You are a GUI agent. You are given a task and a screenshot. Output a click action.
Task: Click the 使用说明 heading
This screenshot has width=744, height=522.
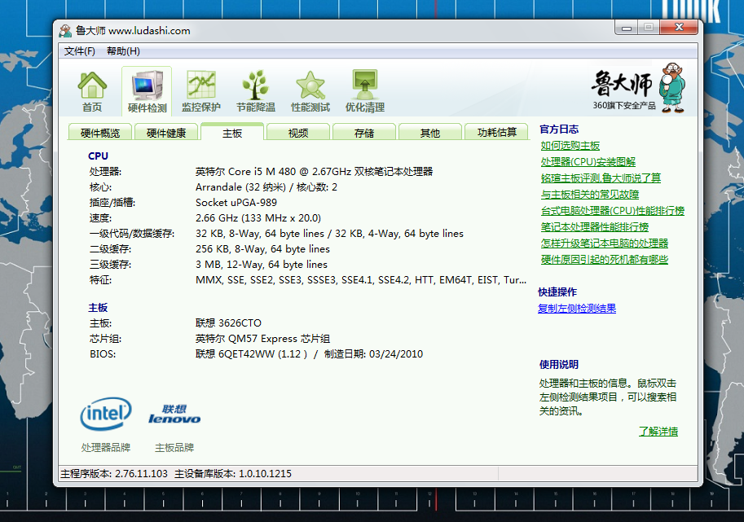coord(559,365)
